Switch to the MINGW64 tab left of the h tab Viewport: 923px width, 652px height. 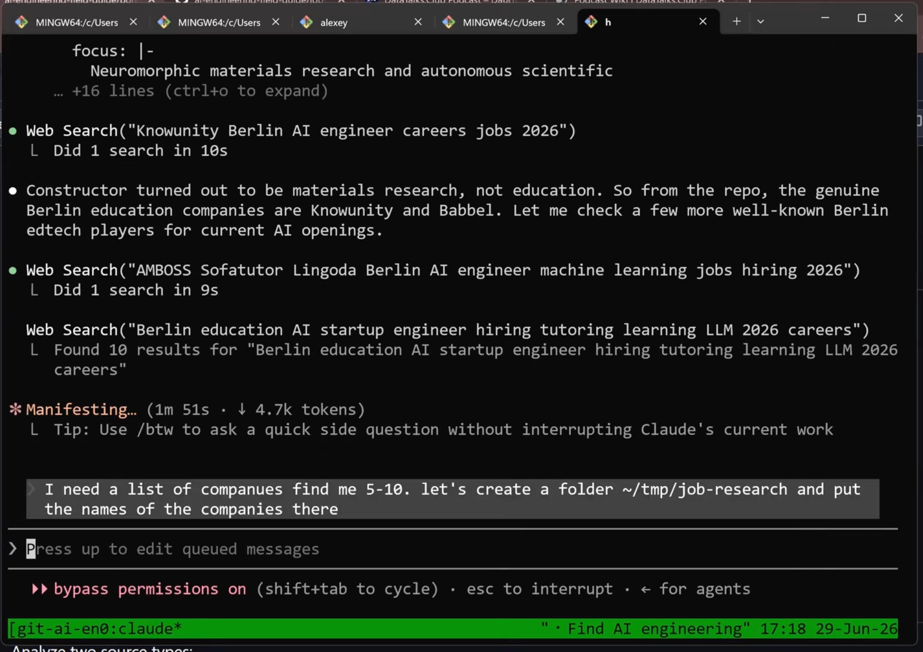point(504,22)
